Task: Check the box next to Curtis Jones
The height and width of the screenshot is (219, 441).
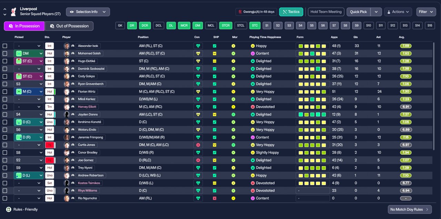Action: pos(5,145)
